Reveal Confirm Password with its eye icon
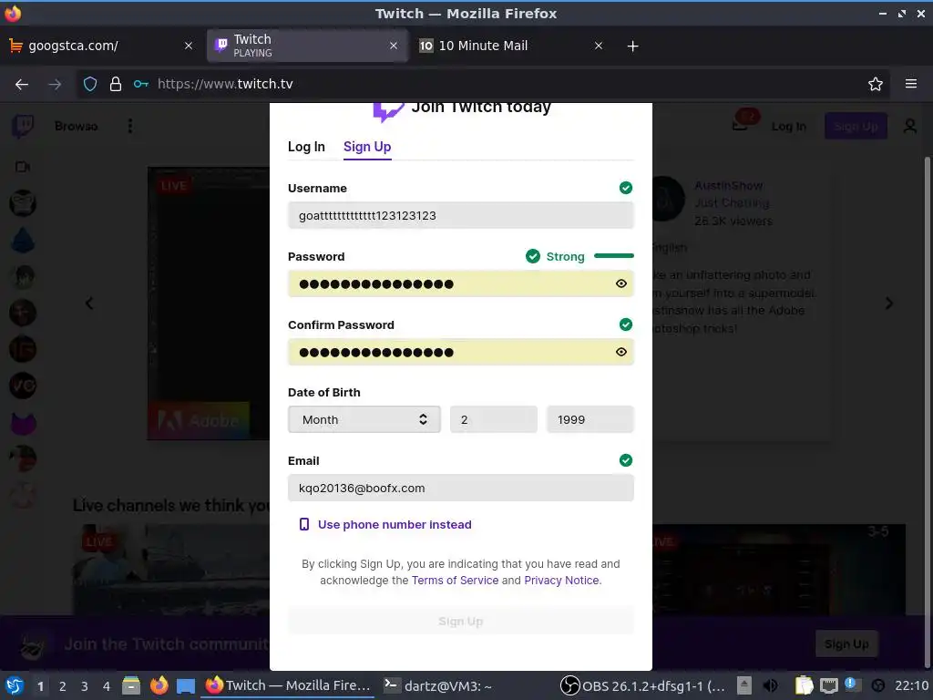This screenshot has width=933, height=700. click(621, 353)
